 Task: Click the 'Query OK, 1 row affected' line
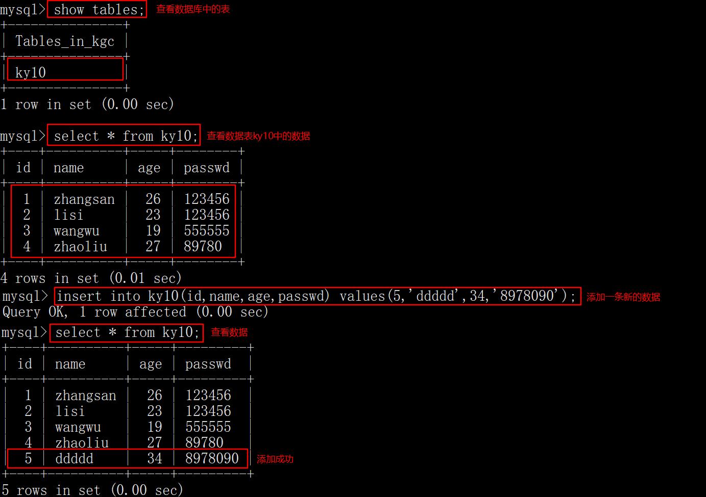pos(135,311)
